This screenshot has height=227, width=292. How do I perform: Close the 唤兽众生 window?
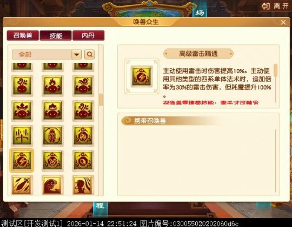(283, 22)
